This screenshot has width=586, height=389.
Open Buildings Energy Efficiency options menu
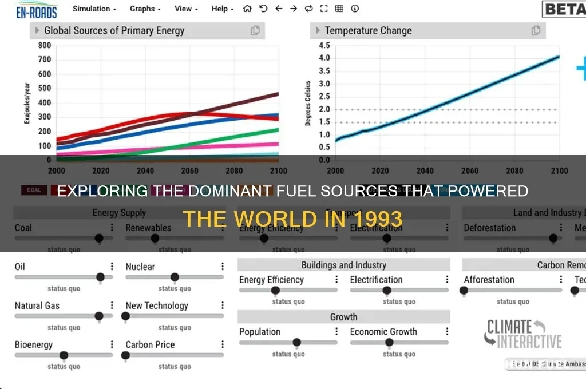pos(336,279)
